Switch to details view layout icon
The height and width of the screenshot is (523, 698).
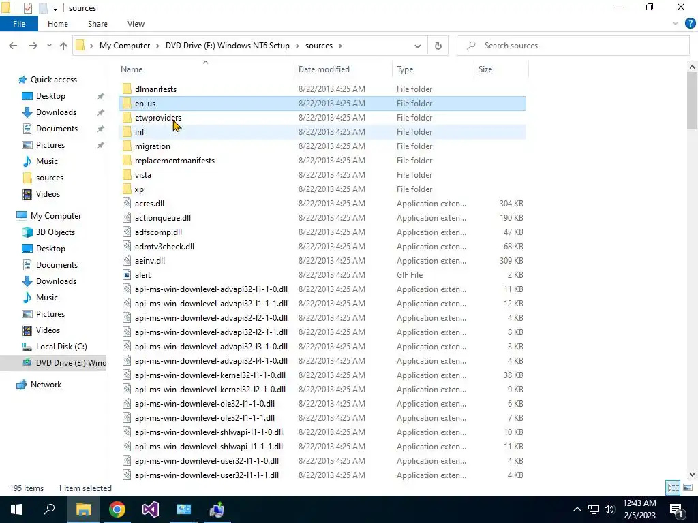673,488
